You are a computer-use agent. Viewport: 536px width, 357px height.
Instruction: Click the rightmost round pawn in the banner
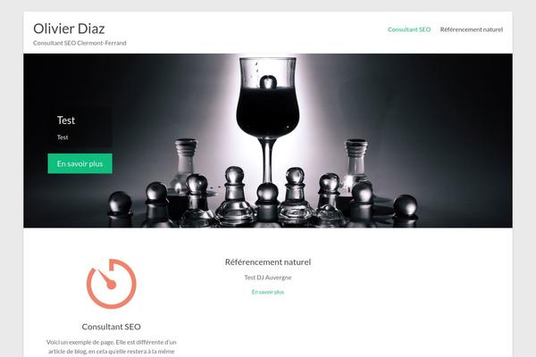coord(406,208)
